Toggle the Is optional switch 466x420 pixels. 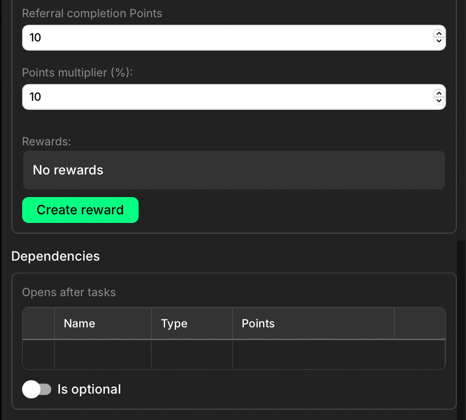pyautogui.click(x=37, y=389)
